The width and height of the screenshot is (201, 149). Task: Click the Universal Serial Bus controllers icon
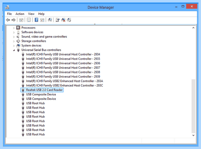[18, 50]
